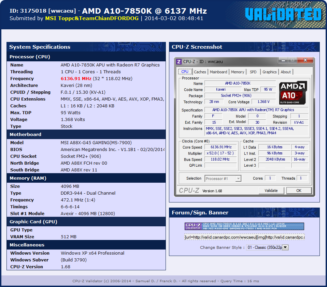Click the Ext. Model 30 field
327x287 pixels.
click(257, 122)
